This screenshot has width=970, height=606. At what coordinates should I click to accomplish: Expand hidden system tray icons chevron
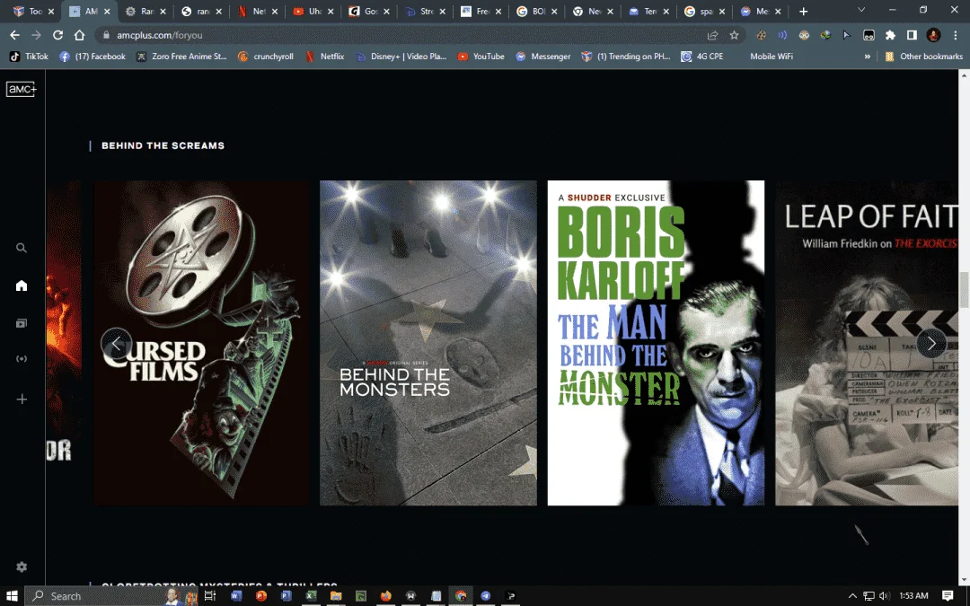(852, 595)
